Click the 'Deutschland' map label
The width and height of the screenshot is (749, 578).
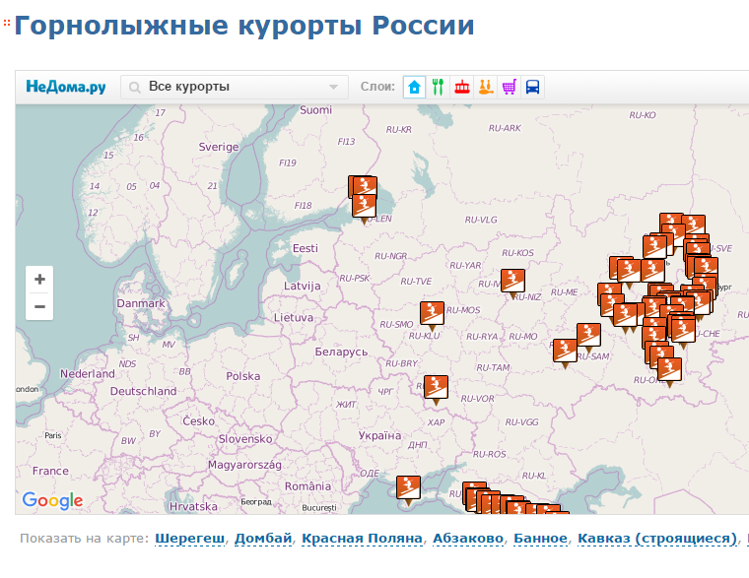coord(143,391)
